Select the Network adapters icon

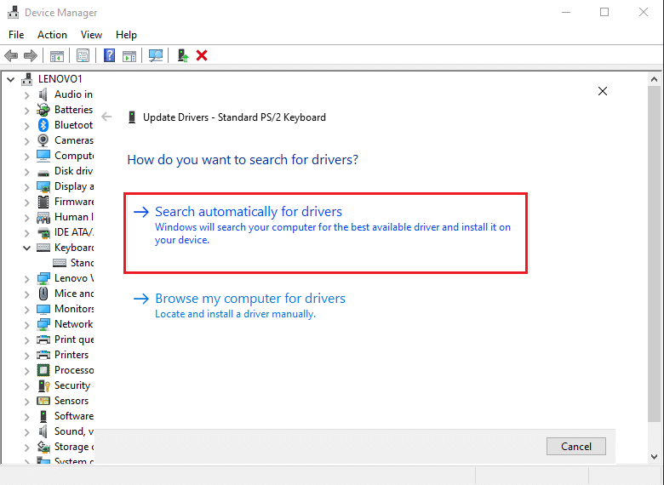[x=43, y=324]
